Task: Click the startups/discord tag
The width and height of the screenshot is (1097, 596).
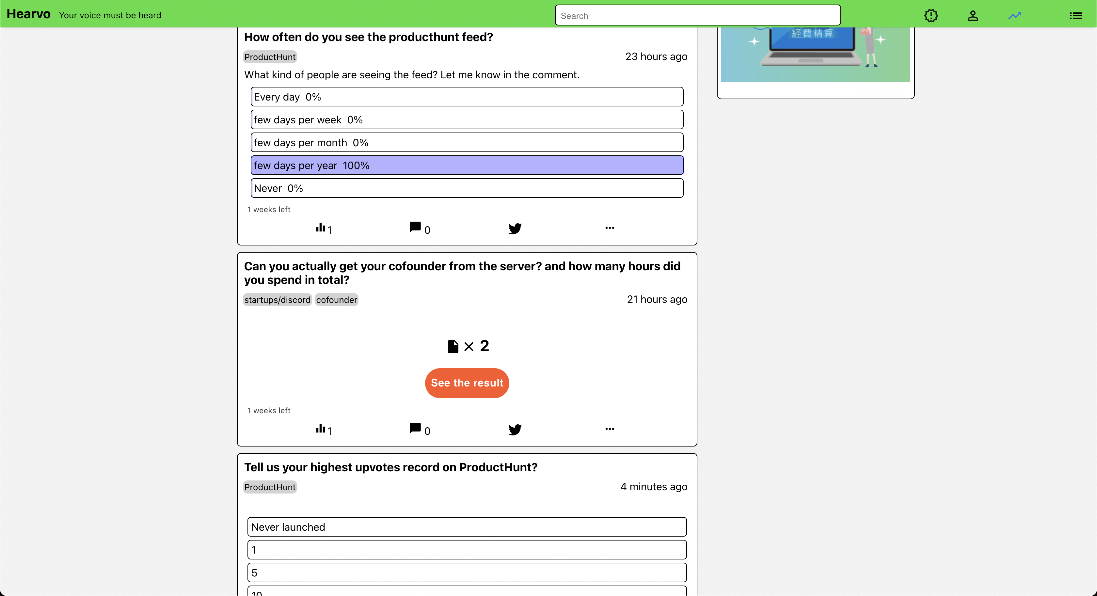Action: tap(277, 300)
